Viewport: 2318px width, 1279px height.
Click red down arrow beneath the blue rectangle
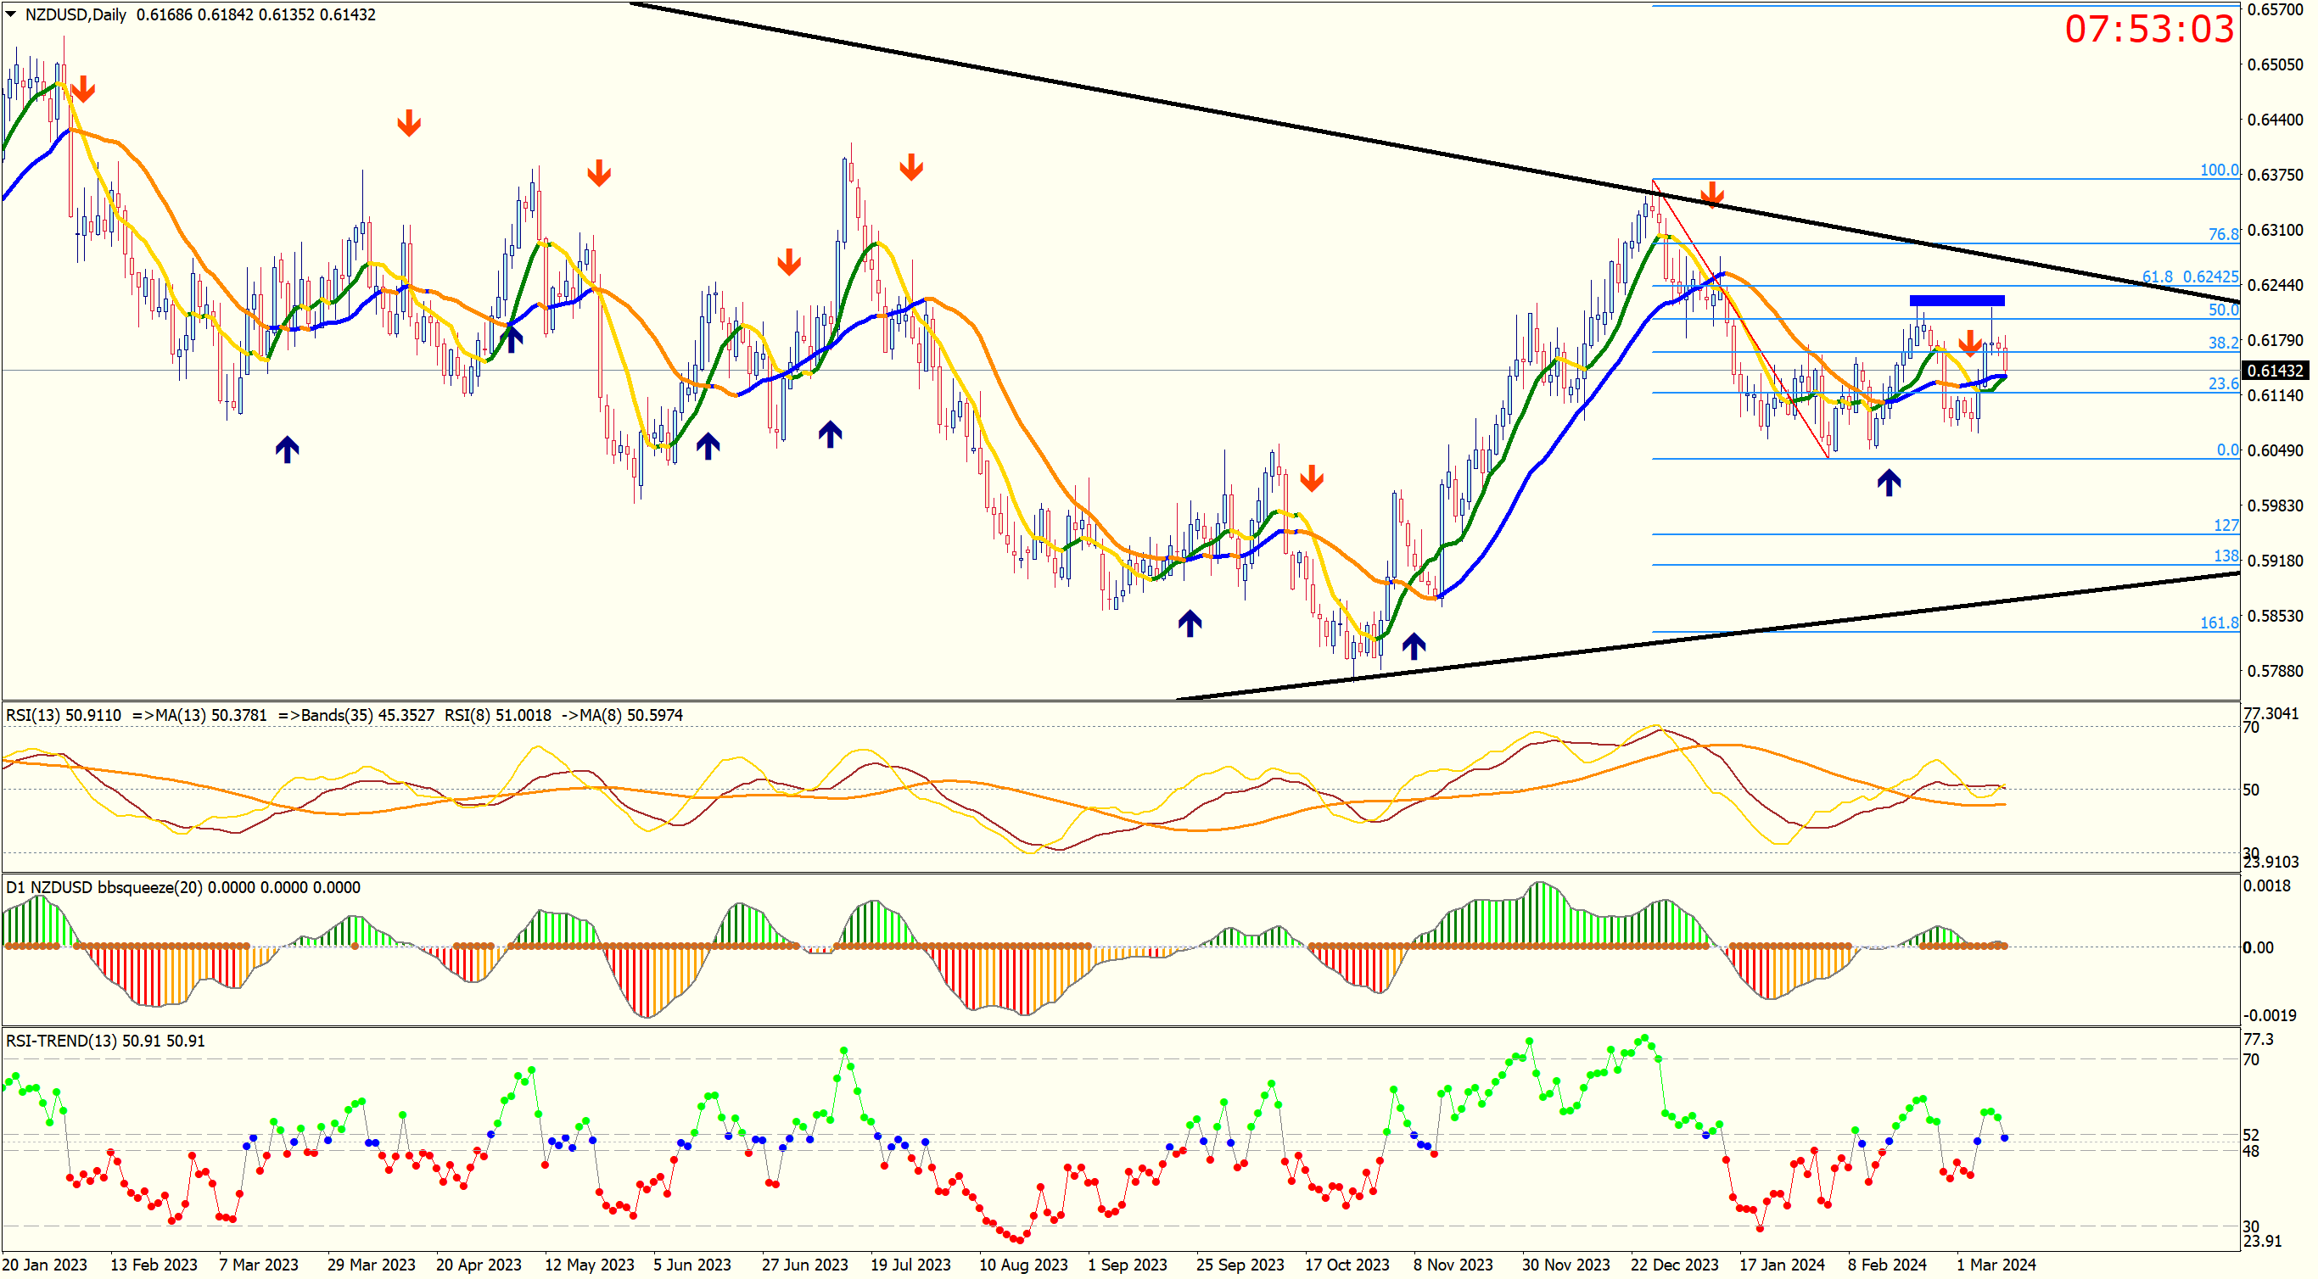click(1971, 343)
